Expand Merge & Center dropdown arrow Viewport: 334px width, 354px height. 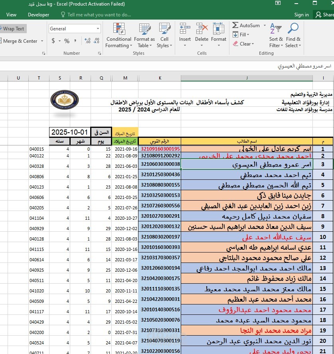42,41
